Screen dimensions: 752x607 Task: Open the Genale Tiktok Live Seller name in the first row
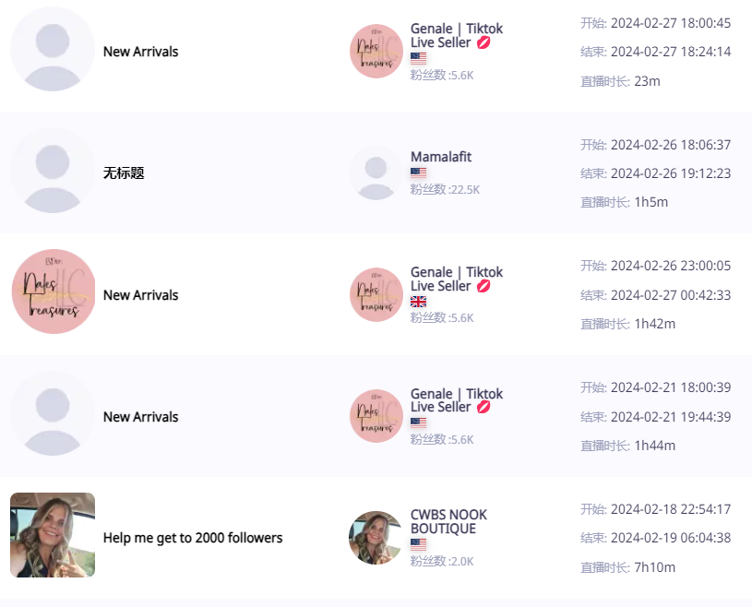pyautogui.click(x=457, y=35)
